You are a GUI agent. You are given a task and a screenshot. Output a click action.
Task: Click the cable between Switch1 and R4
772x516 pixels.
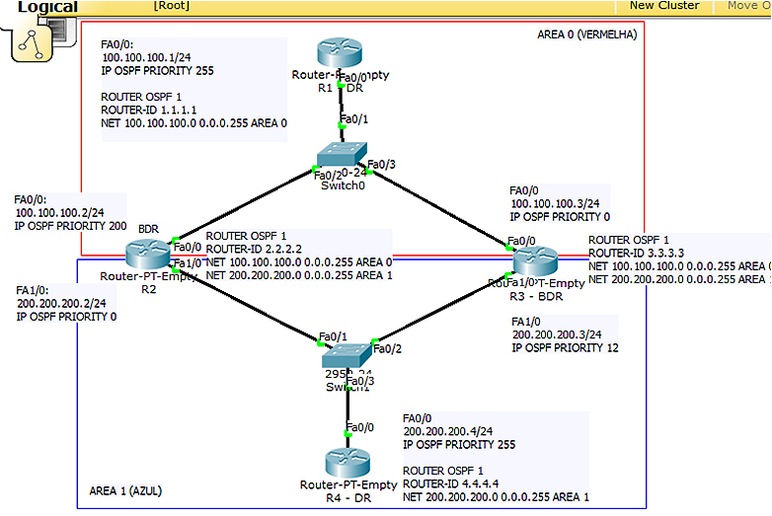coord(347,405)
